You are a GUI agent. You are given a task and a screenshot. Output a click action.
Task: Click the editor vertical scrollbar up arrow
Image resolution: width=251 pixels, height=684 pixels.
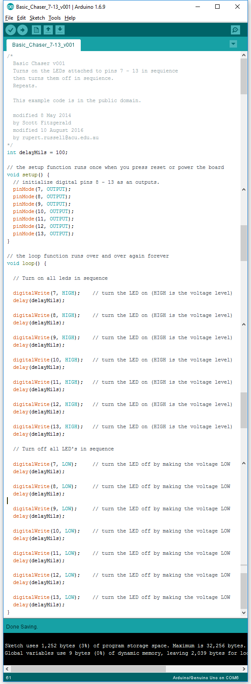pos(244,55)
